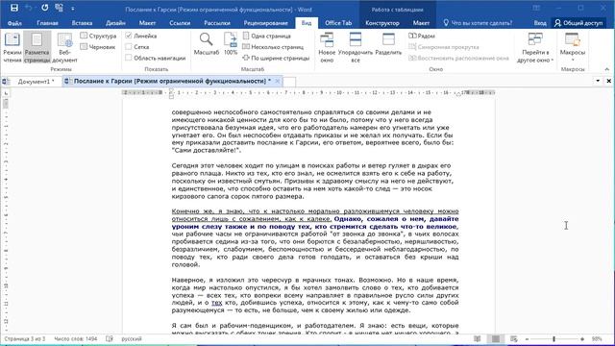The height and width of the screenshot is (346, 615).
Task: Switch to Веб-документ view
Action: [64, 48]
